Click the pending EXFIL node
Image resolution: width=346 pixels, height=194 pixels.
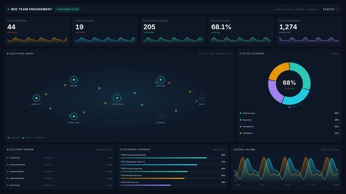point(202,98)
